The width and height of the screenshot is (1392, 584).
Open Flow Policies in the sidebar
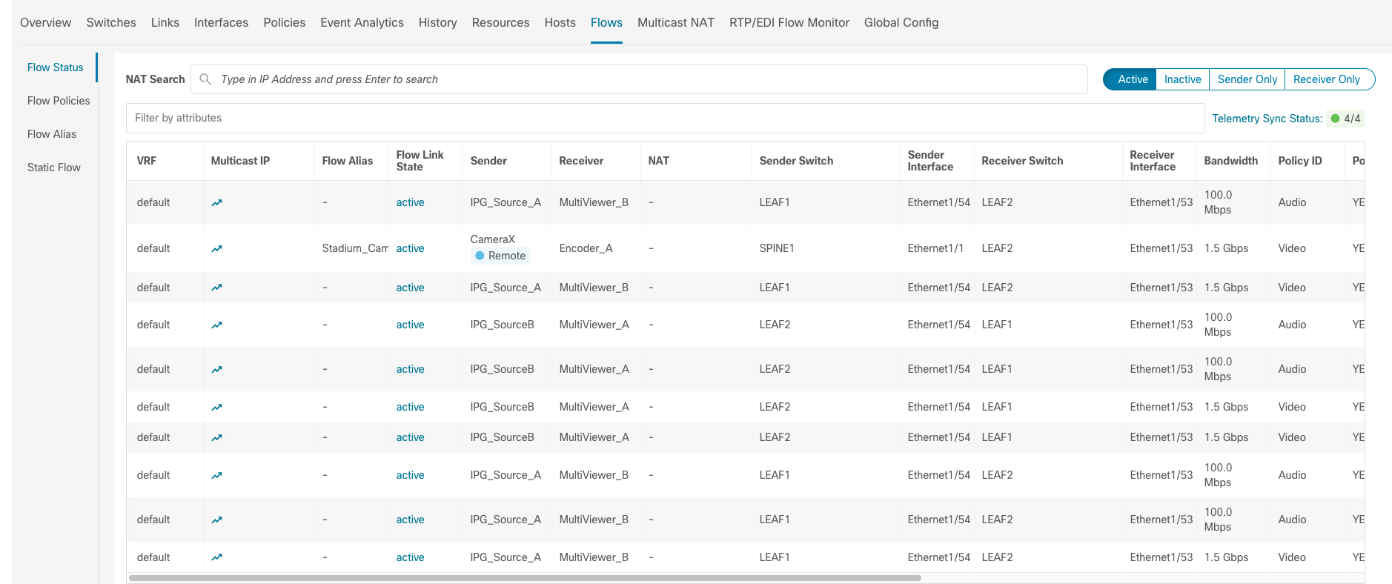59,101
